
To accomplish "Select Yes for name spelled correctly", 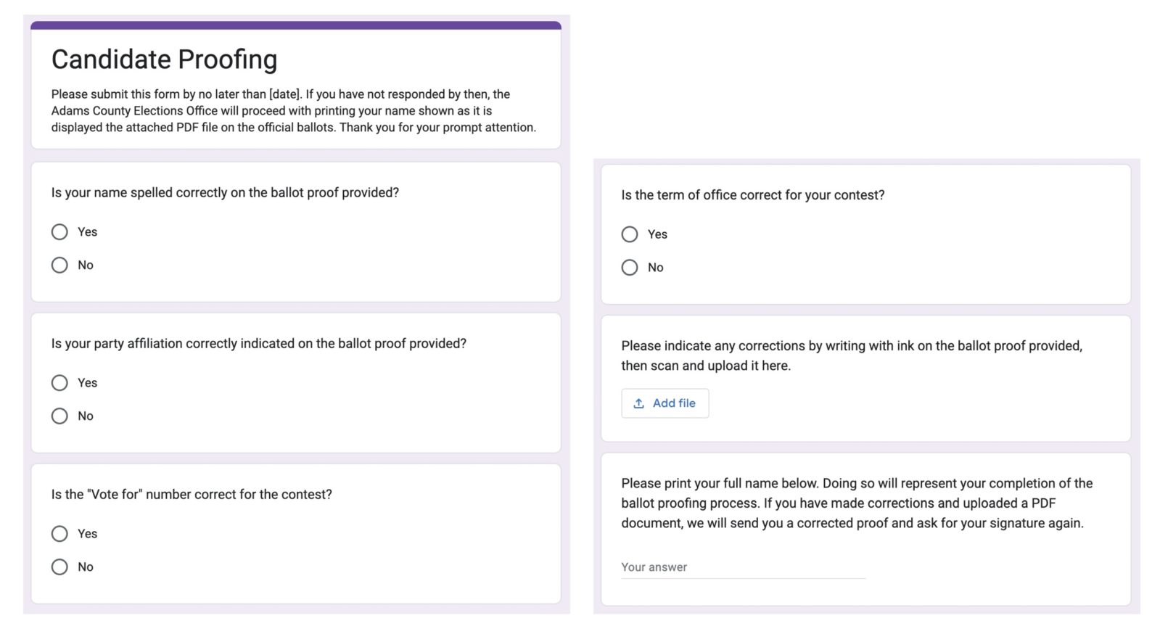I will [x=59, y=232].
